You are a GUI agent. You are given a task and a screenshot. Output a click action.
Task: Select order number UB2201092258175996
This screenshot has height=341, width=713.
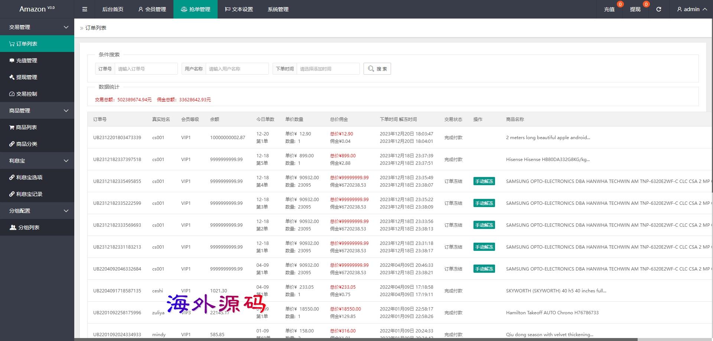pyautogui.click(x=117, y=313)
